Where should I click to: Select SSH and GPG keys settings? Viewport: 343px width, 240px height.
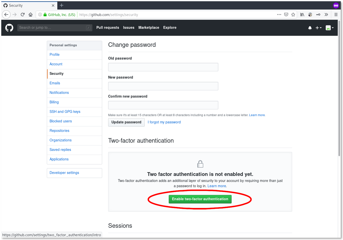click(x=65, y=112)
